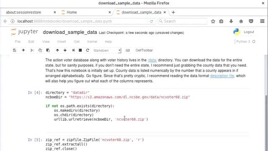Paste cells below icon in toolbar

48,50
